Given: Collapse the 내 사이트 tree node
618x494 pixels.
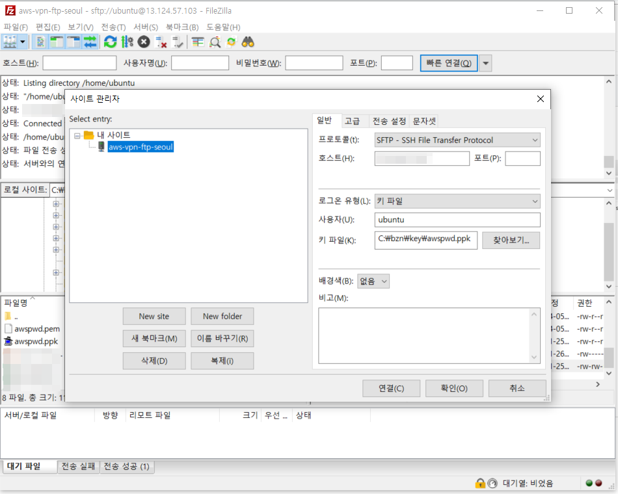Looking at the screenshot, I should pos(77,135).
